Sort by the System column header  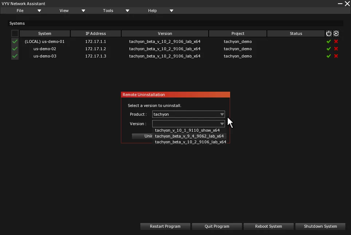point(45,33)
